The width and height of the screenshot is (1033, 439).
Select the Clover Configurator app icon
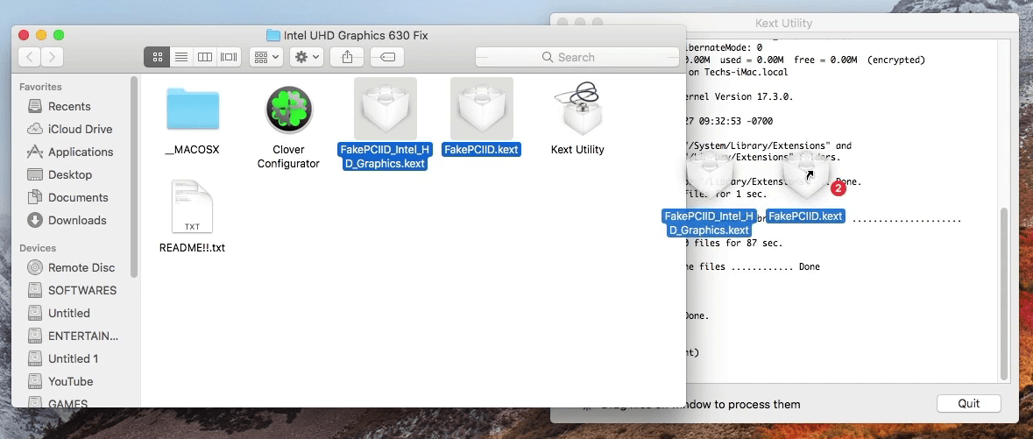coord(288,109)
